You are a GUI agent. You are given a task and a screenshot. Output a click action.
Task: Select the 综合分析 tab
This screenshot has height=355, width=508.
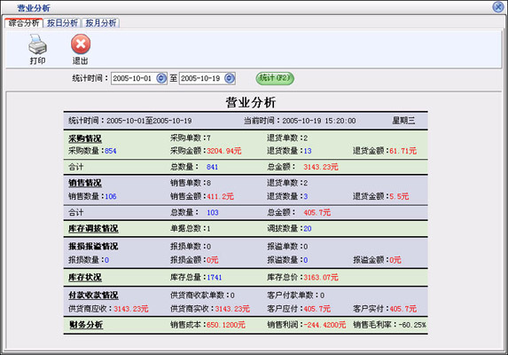point(24,23)
